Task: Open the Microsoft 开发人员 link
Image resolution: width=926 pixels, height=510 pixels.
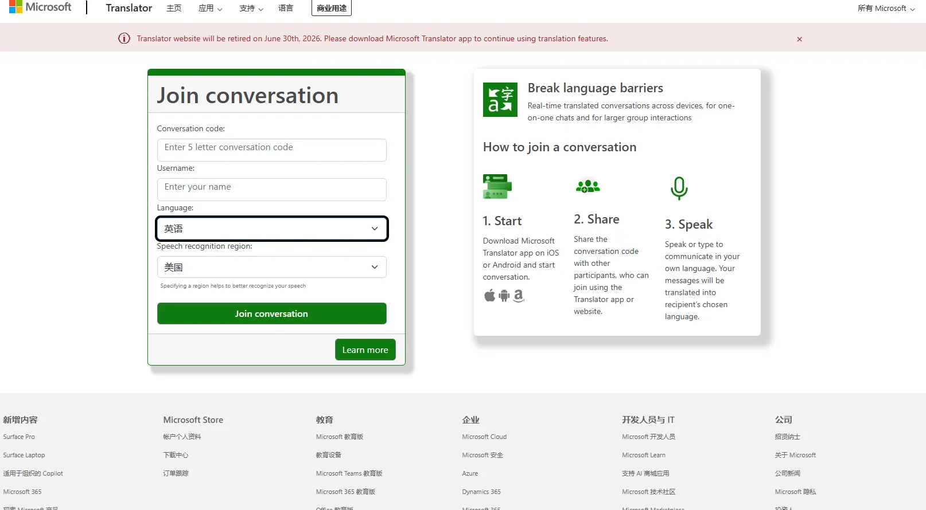Action: click(648, 437)
